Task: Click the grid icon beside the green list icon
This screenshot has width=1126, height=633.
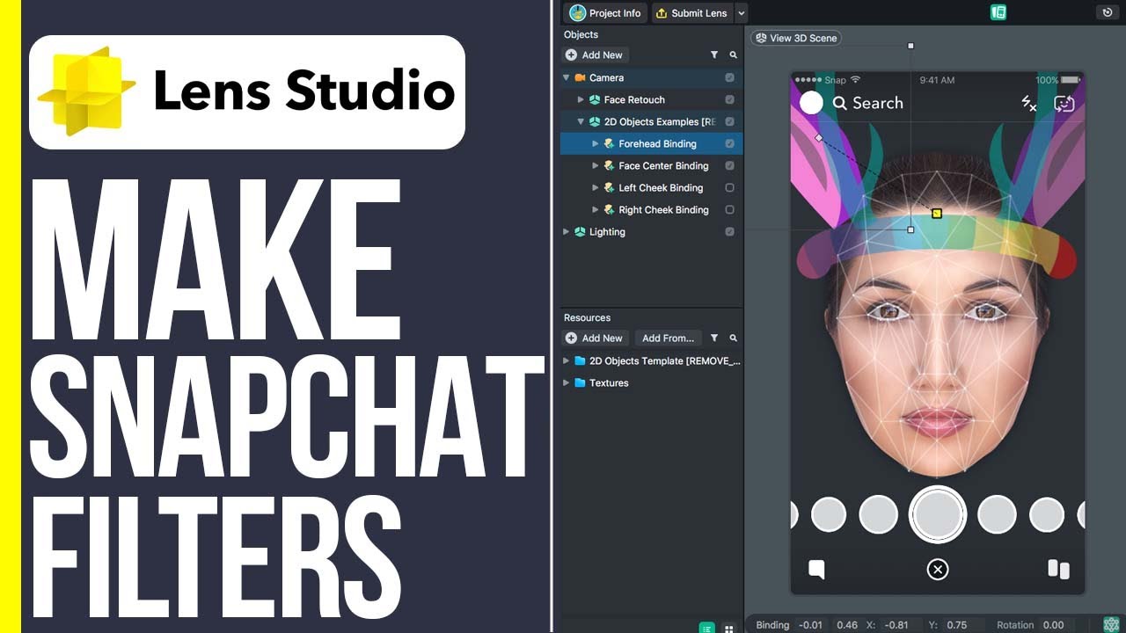Action: tap(728, 627)
